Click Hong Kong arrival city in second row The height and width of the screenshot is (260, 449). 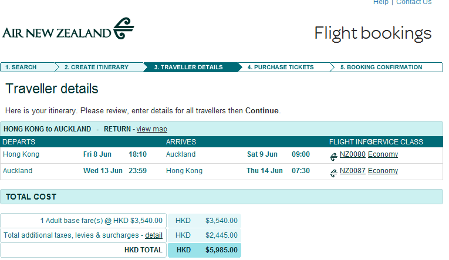[184, 171]
